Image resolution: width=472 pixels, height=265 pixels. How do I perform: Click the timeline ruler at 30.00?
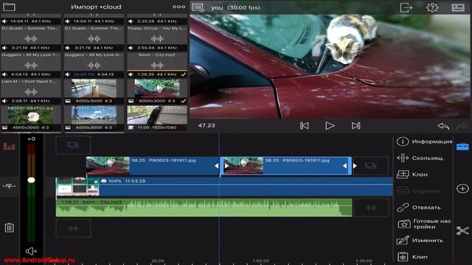(x=158, y=261)
